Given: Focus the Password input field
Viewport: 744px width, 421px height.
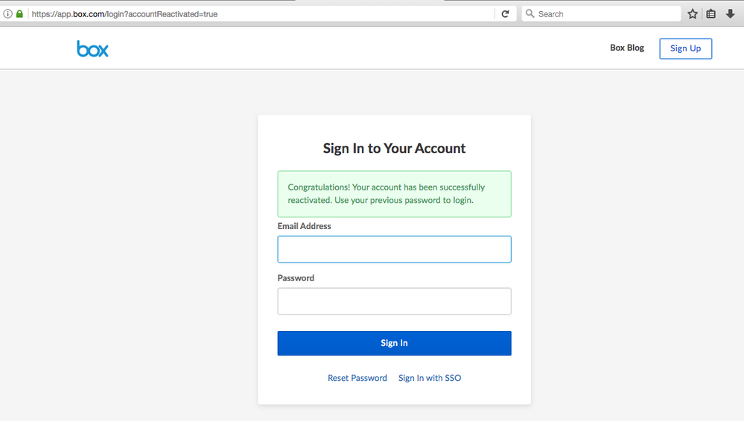Looking at the screenshot, I should (x=394, y=301).
